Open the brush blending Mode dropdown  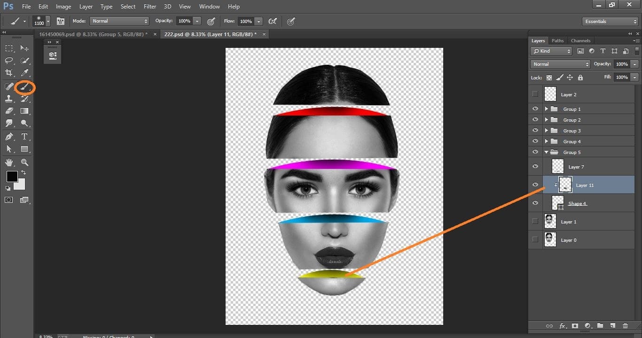tap(119, 21)
